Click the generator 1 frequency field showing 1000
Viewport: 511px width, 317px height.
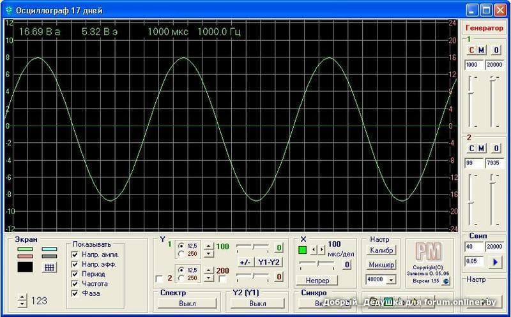click(473, 65)
